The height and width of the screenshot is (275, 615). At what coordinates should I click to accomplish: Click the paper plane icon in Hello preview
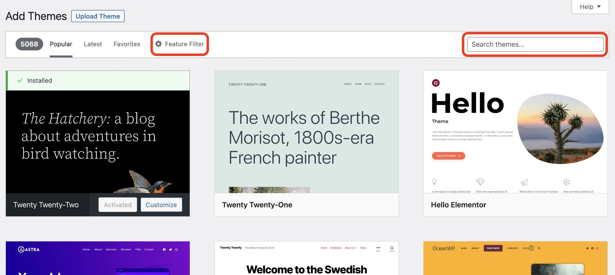[x=524, y=182]
